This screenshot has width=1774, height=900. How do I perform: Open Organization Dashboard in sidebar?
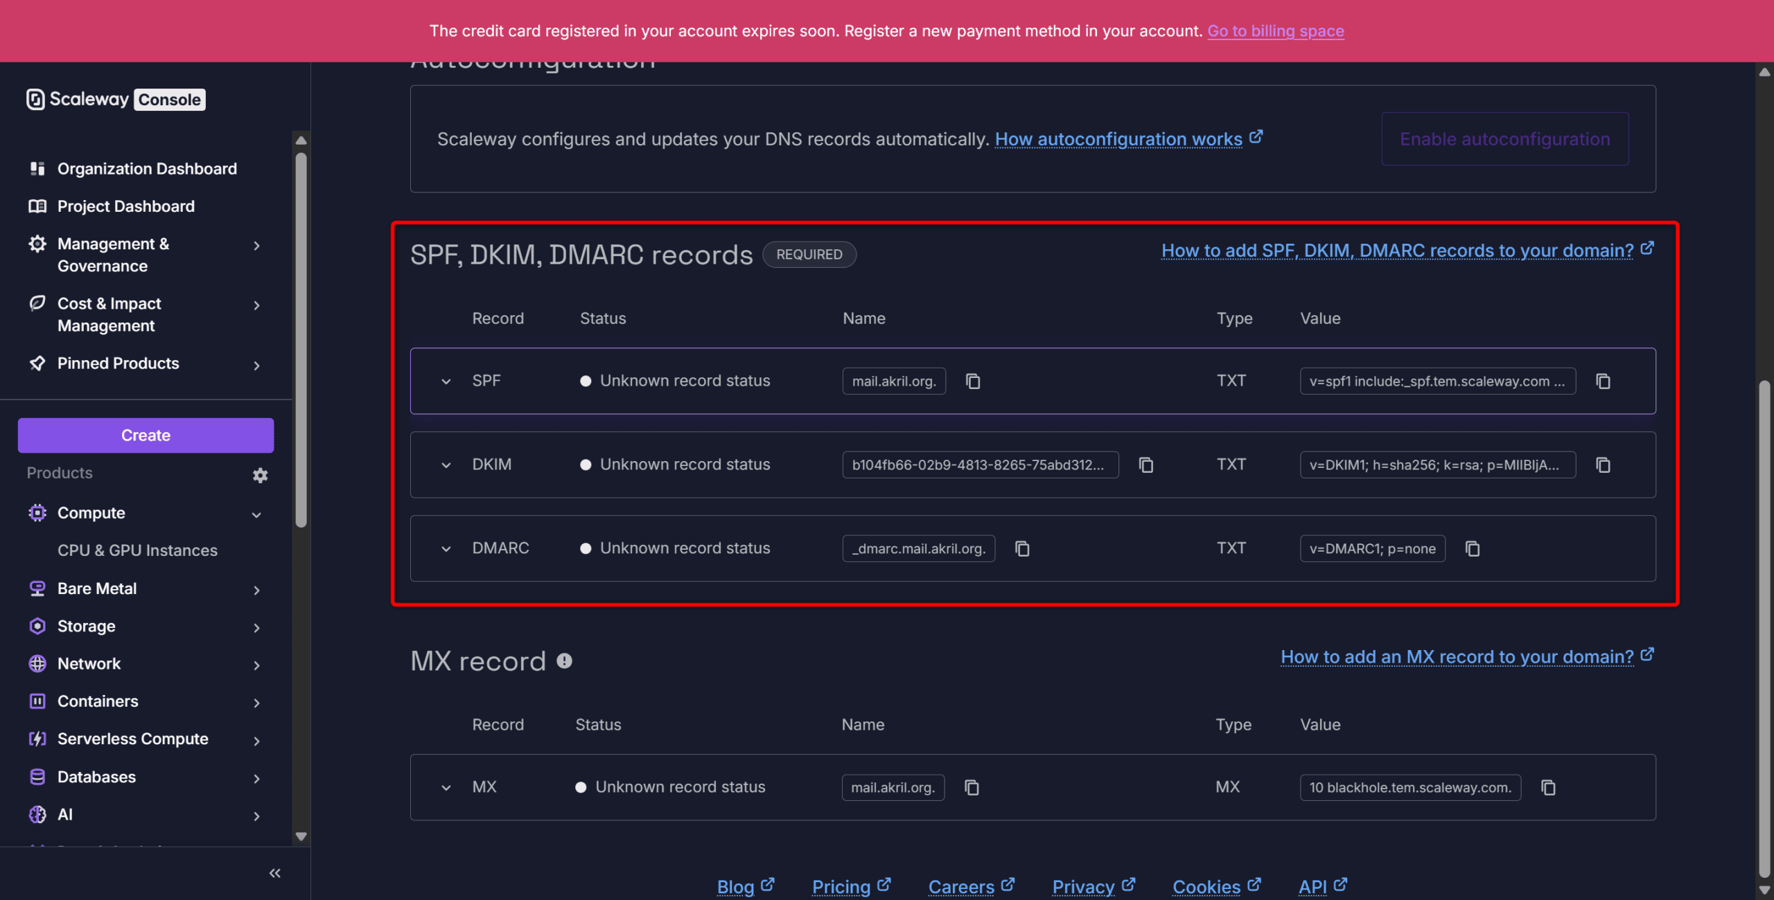147,169
